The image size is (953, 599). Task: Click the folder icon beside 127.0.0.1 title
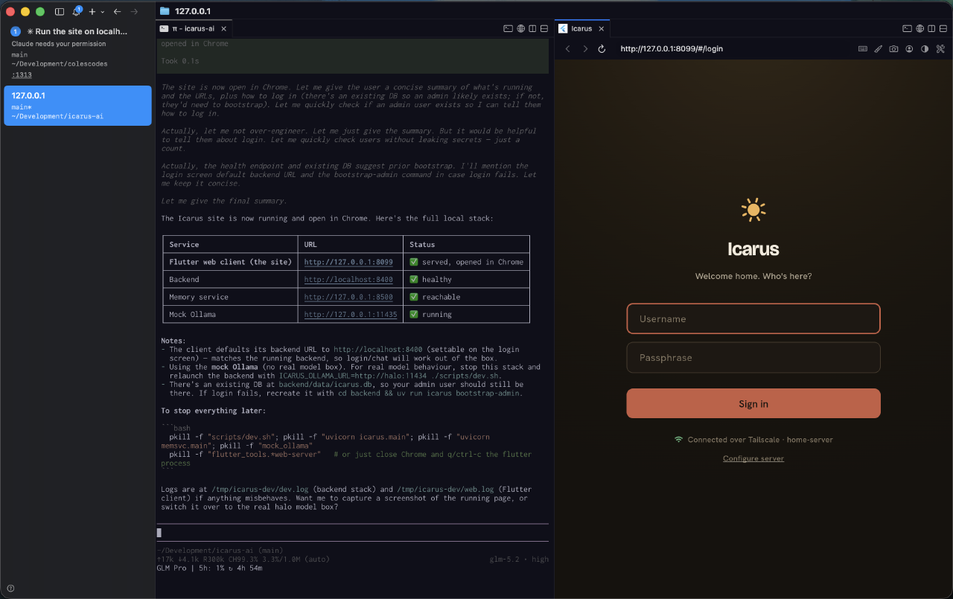[165, 11]
